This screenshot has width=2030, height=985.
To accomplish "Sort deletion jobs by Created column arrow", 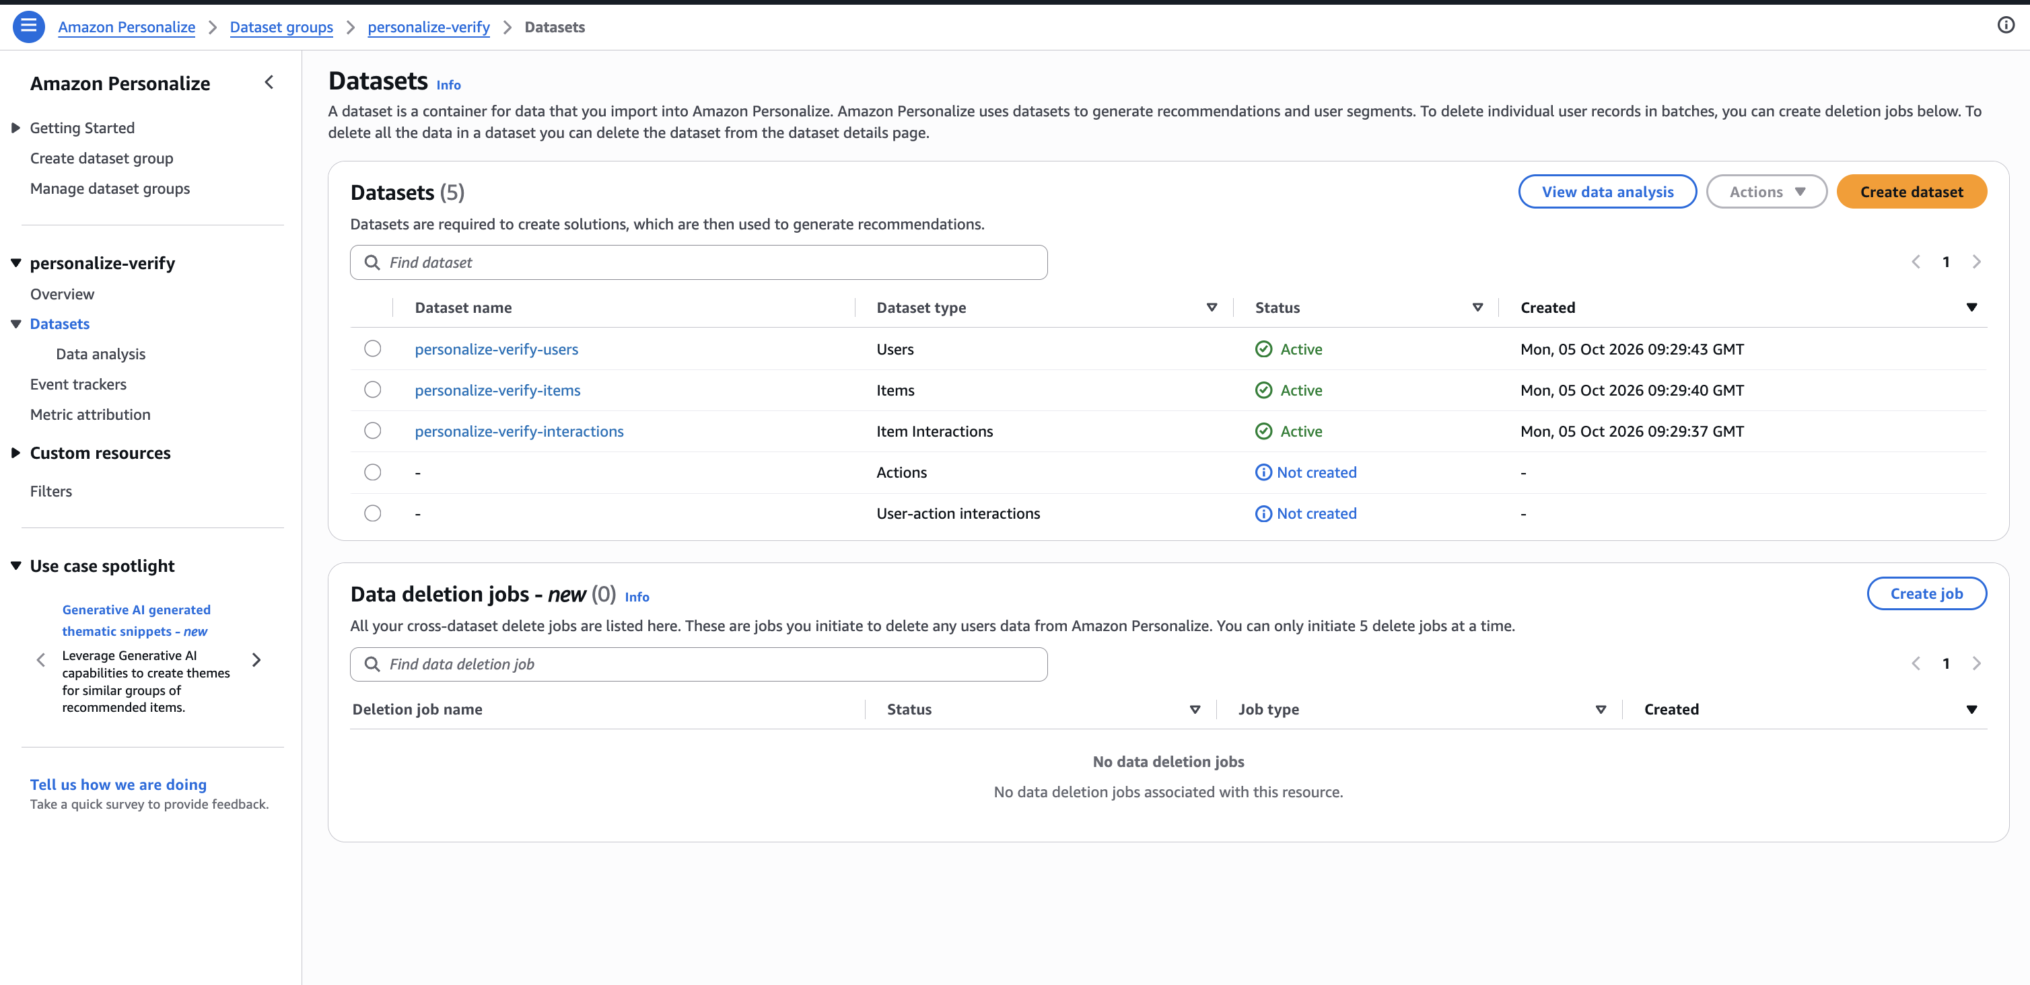I will coord(1971,710).
